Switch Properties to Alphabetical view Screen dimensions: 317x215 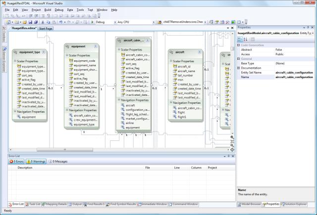click(x=246, y=40)
